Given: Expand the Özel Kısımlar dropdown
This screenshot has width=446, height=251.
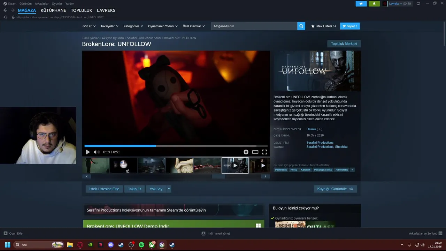Looking at the screenshot, I should [194, 26].
